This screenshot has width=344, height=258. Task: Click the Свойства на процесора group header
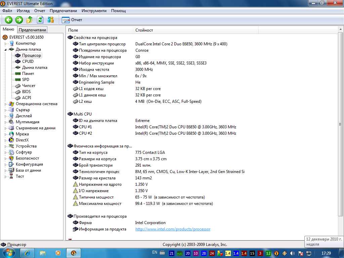95,38
